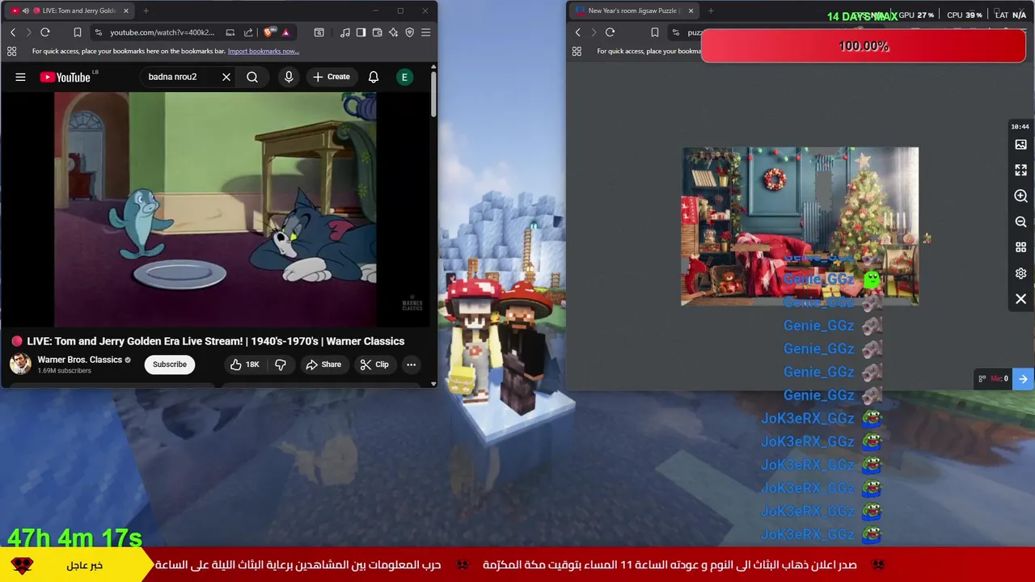
Task: Go back in the YouTube browser window
Action: coord(13,32)
